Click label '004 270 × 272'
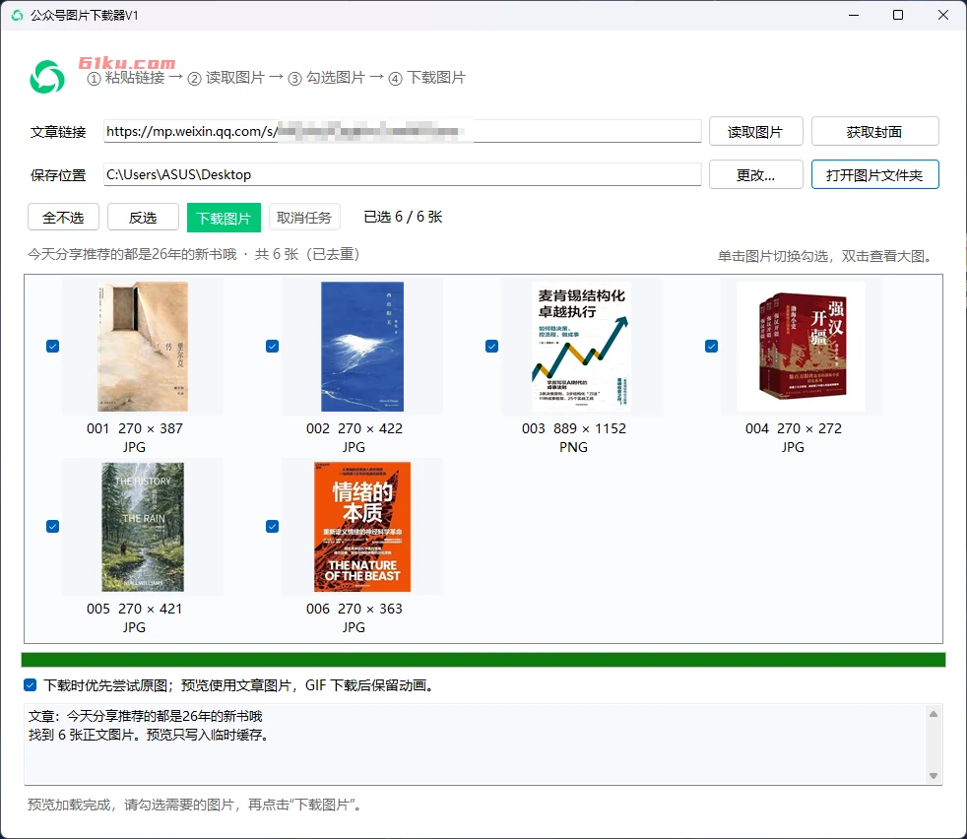Screen dimensions: 967x839 pos(793,428)
